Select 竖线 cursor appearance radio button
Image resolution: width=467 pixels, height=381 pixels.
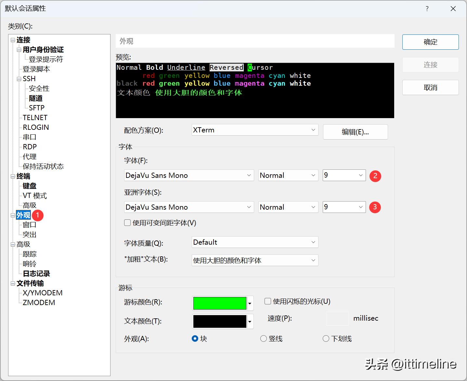[264, 339]
